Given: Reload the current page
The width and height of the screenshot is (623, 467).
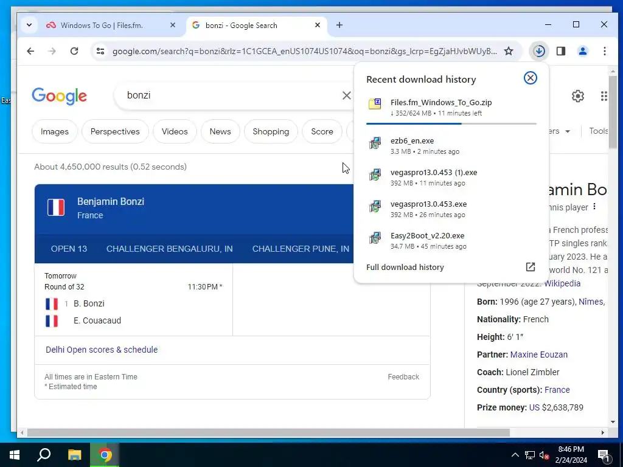Looking at the screenshot, I should pos(74,51).
